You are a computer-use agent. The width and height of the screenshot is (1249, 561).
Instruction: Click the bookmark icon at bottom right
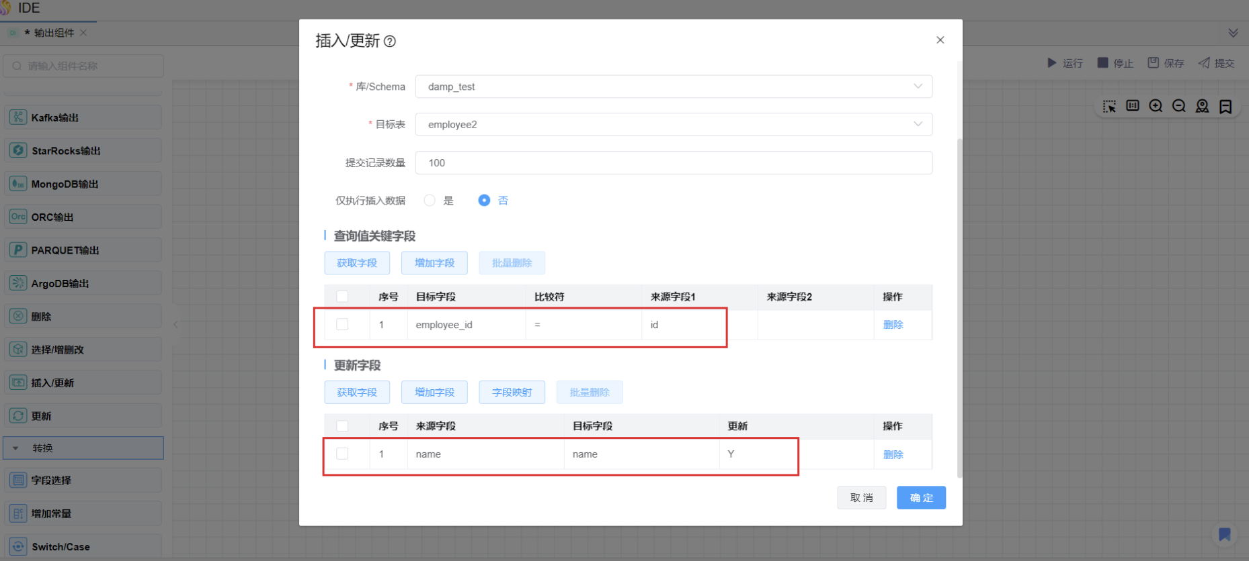(x=1224, y=534)
